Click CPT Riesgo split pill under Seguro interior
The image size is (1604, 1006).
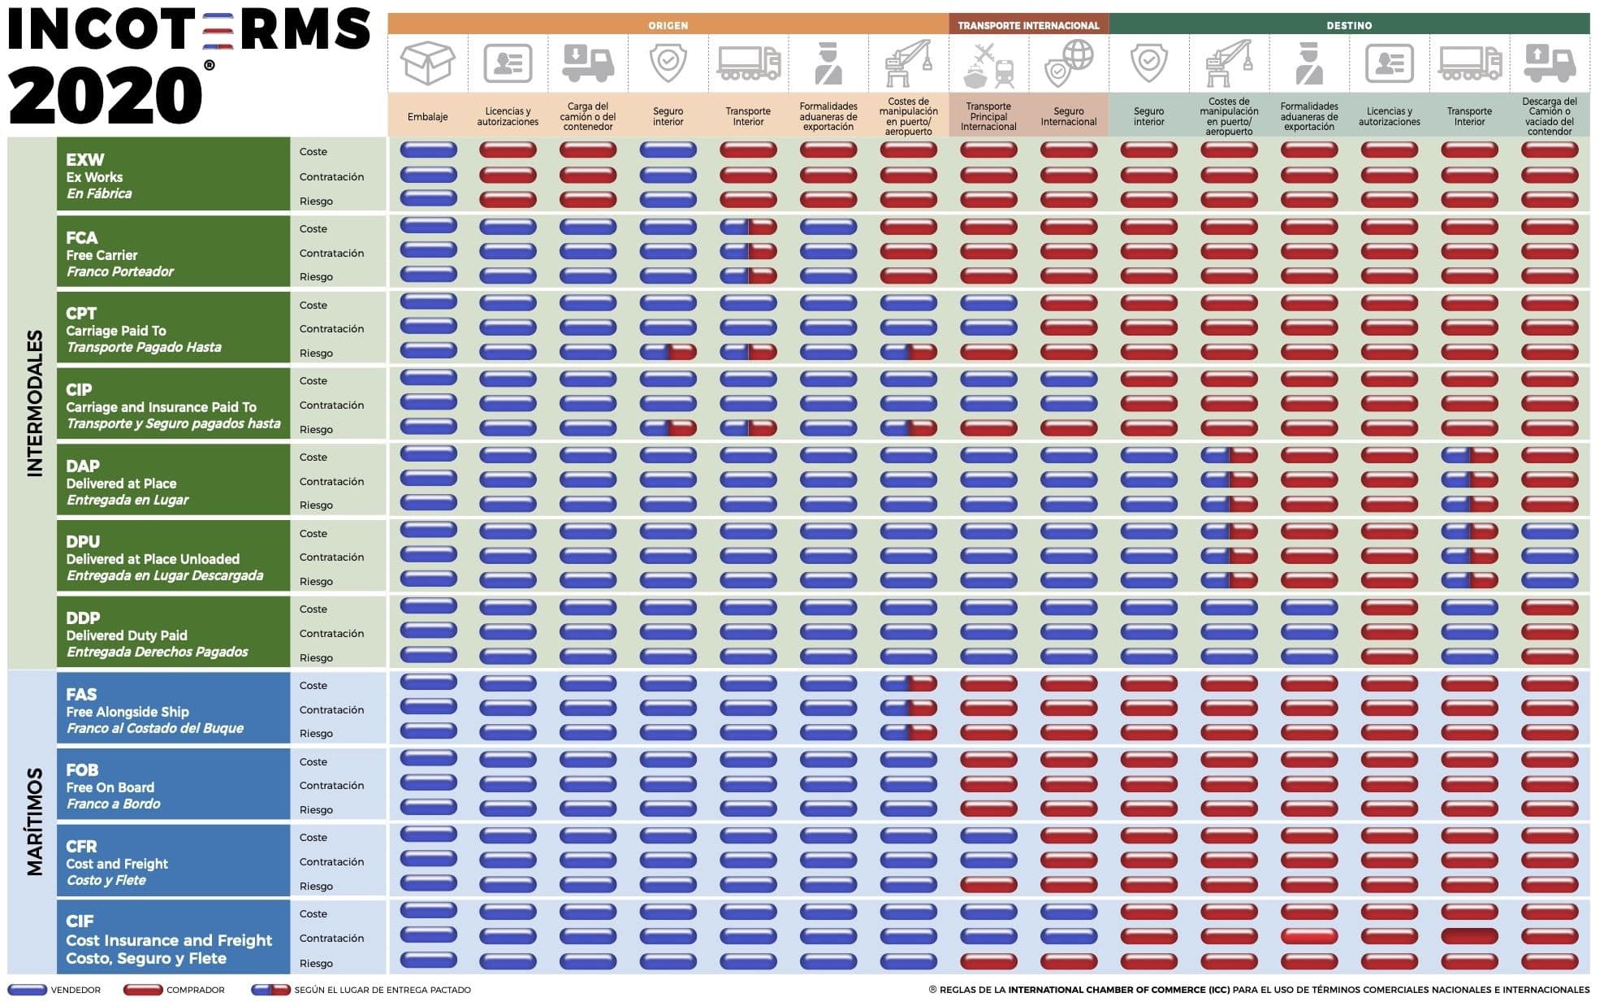[x=668, y=352]
